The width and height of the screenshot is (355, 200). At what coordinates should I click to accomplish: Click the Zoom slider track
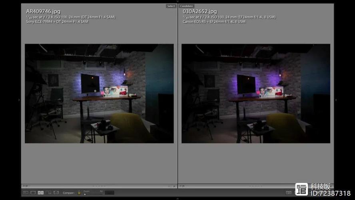pyautogui.click(x=93, y=194)
